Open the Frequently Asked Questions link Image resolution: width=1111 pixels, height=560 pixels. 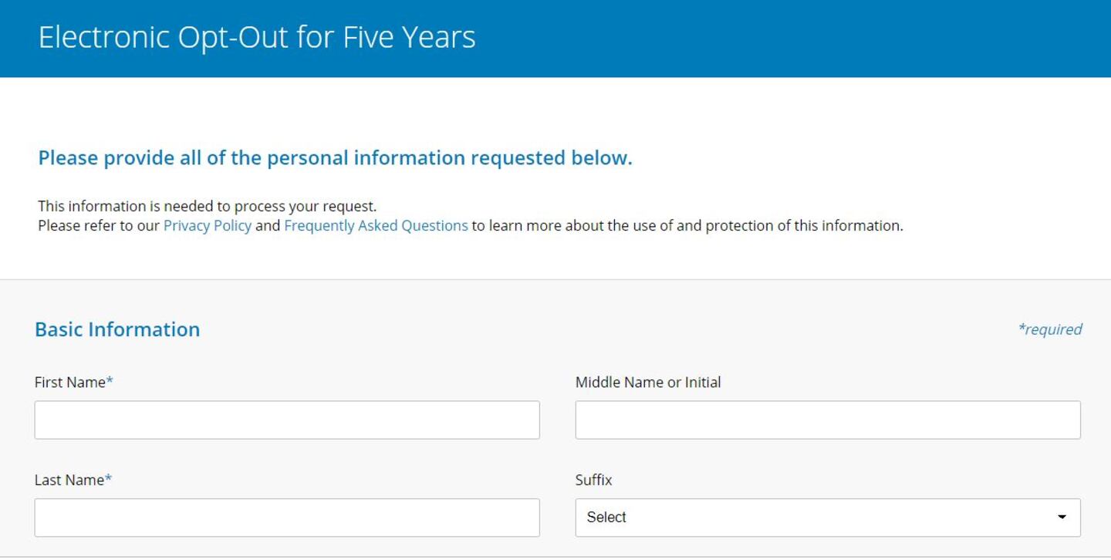(376, 226)
